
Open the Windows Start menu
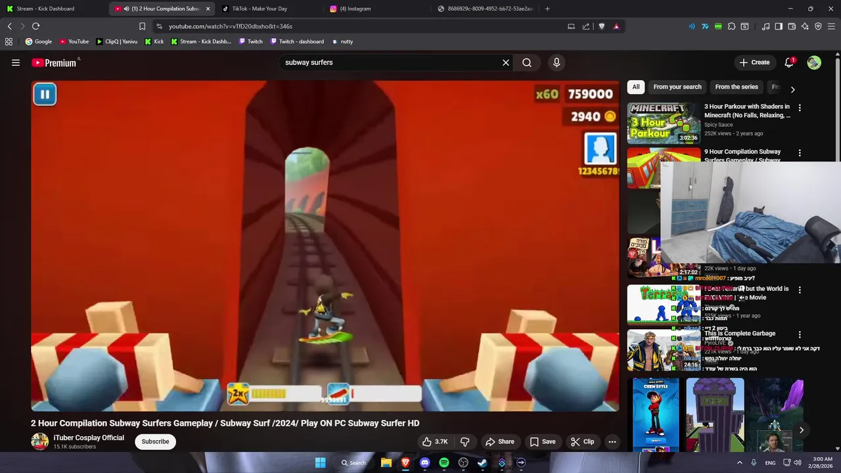320,462
